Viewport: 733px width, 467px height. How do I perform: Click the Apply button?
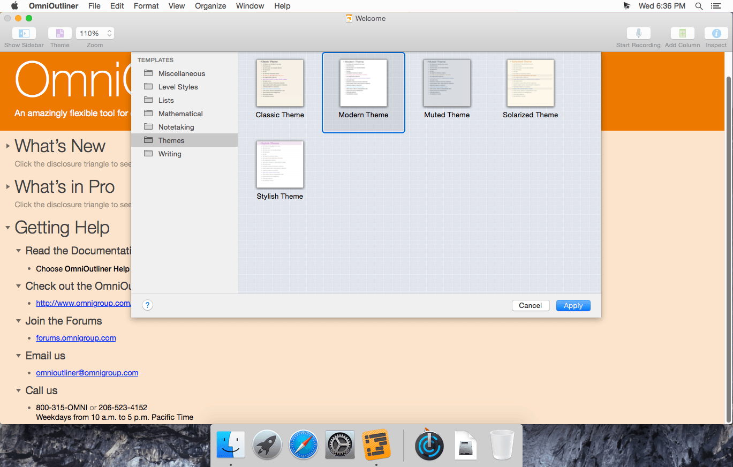click(x=573, y=305)
